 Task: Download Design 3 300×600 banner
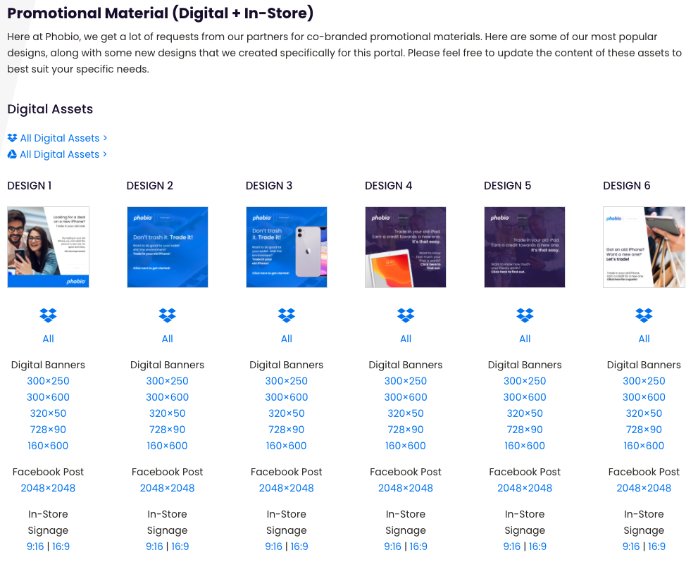pos(286,397)
